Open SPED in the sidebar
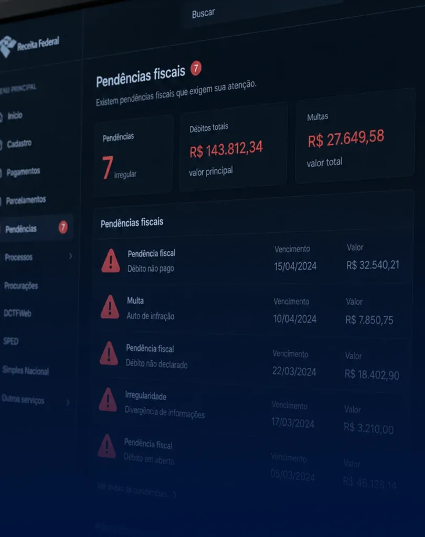This screenshot has height=537, width=425. pyautogui.click(x=10, y=341)
